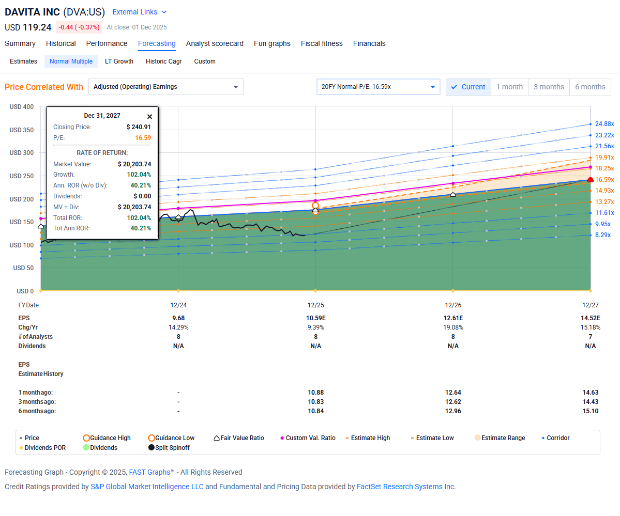This screenshot has width=620, height=516.
Task: Open FactSet Research Systems Inc. link
Action: point(406,487)
